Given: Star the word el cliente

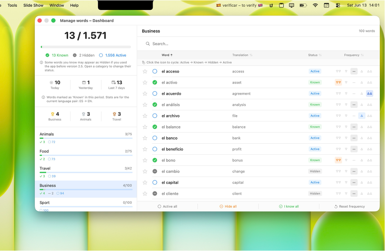Looking at the screenshot, I should click(145, 194).
